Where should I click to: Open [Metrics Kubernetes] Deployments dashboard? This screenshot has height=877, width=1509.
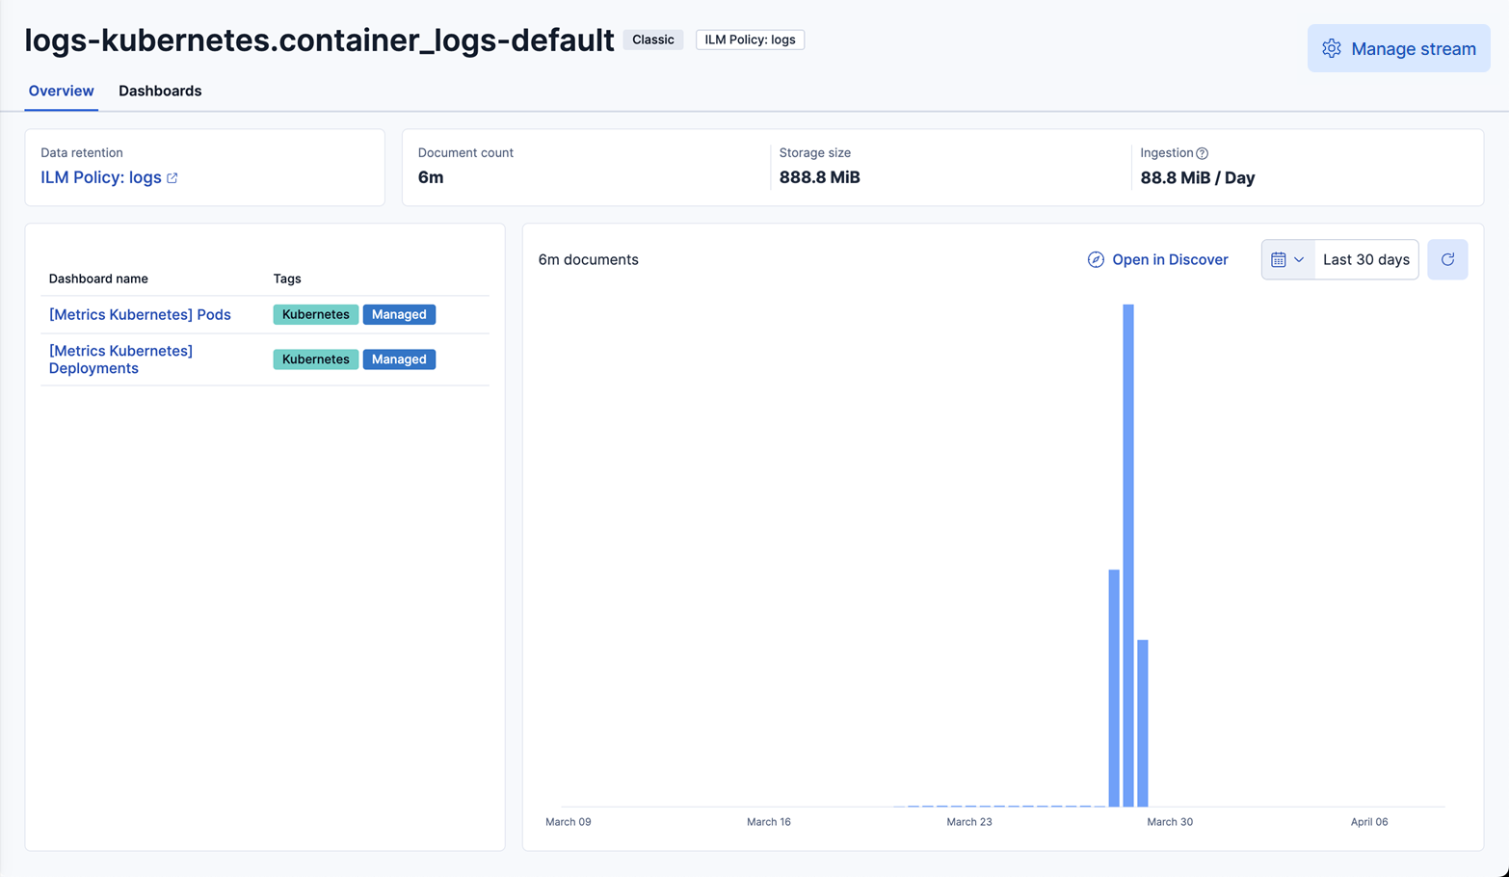tap(120, 359)
